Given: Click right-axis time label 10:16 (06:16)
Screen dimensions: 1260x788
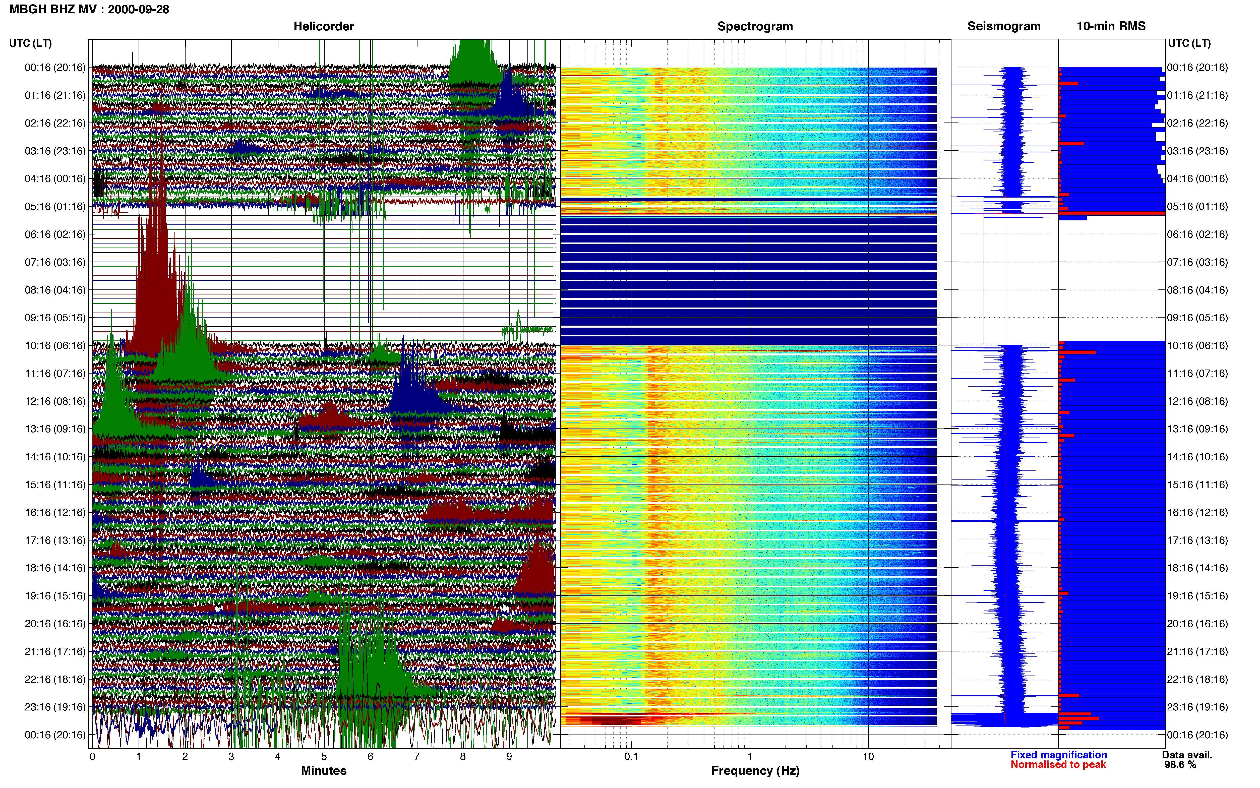Looking at the screenshot, I should click(1197, 345).
